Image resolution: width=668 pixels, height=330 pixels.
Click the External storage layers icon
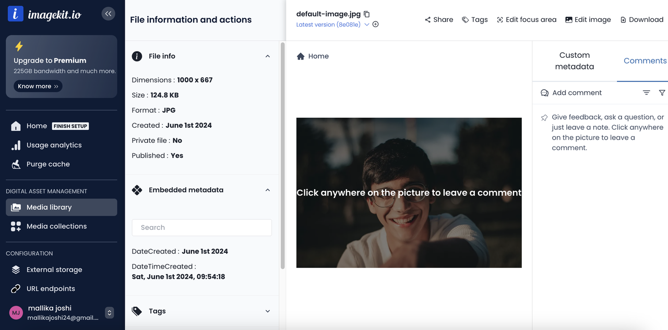click(x=16, y=270)
